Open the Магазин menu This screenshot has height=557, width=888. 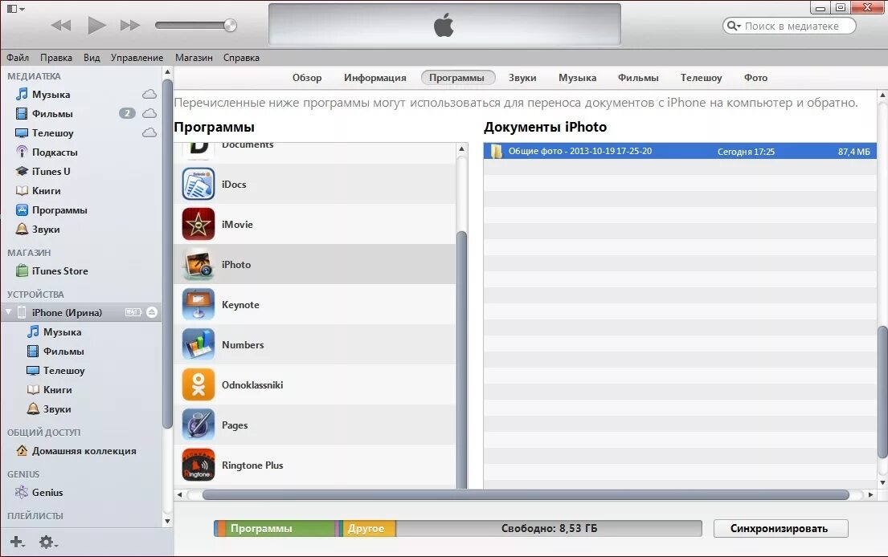[x=194, y=58]
